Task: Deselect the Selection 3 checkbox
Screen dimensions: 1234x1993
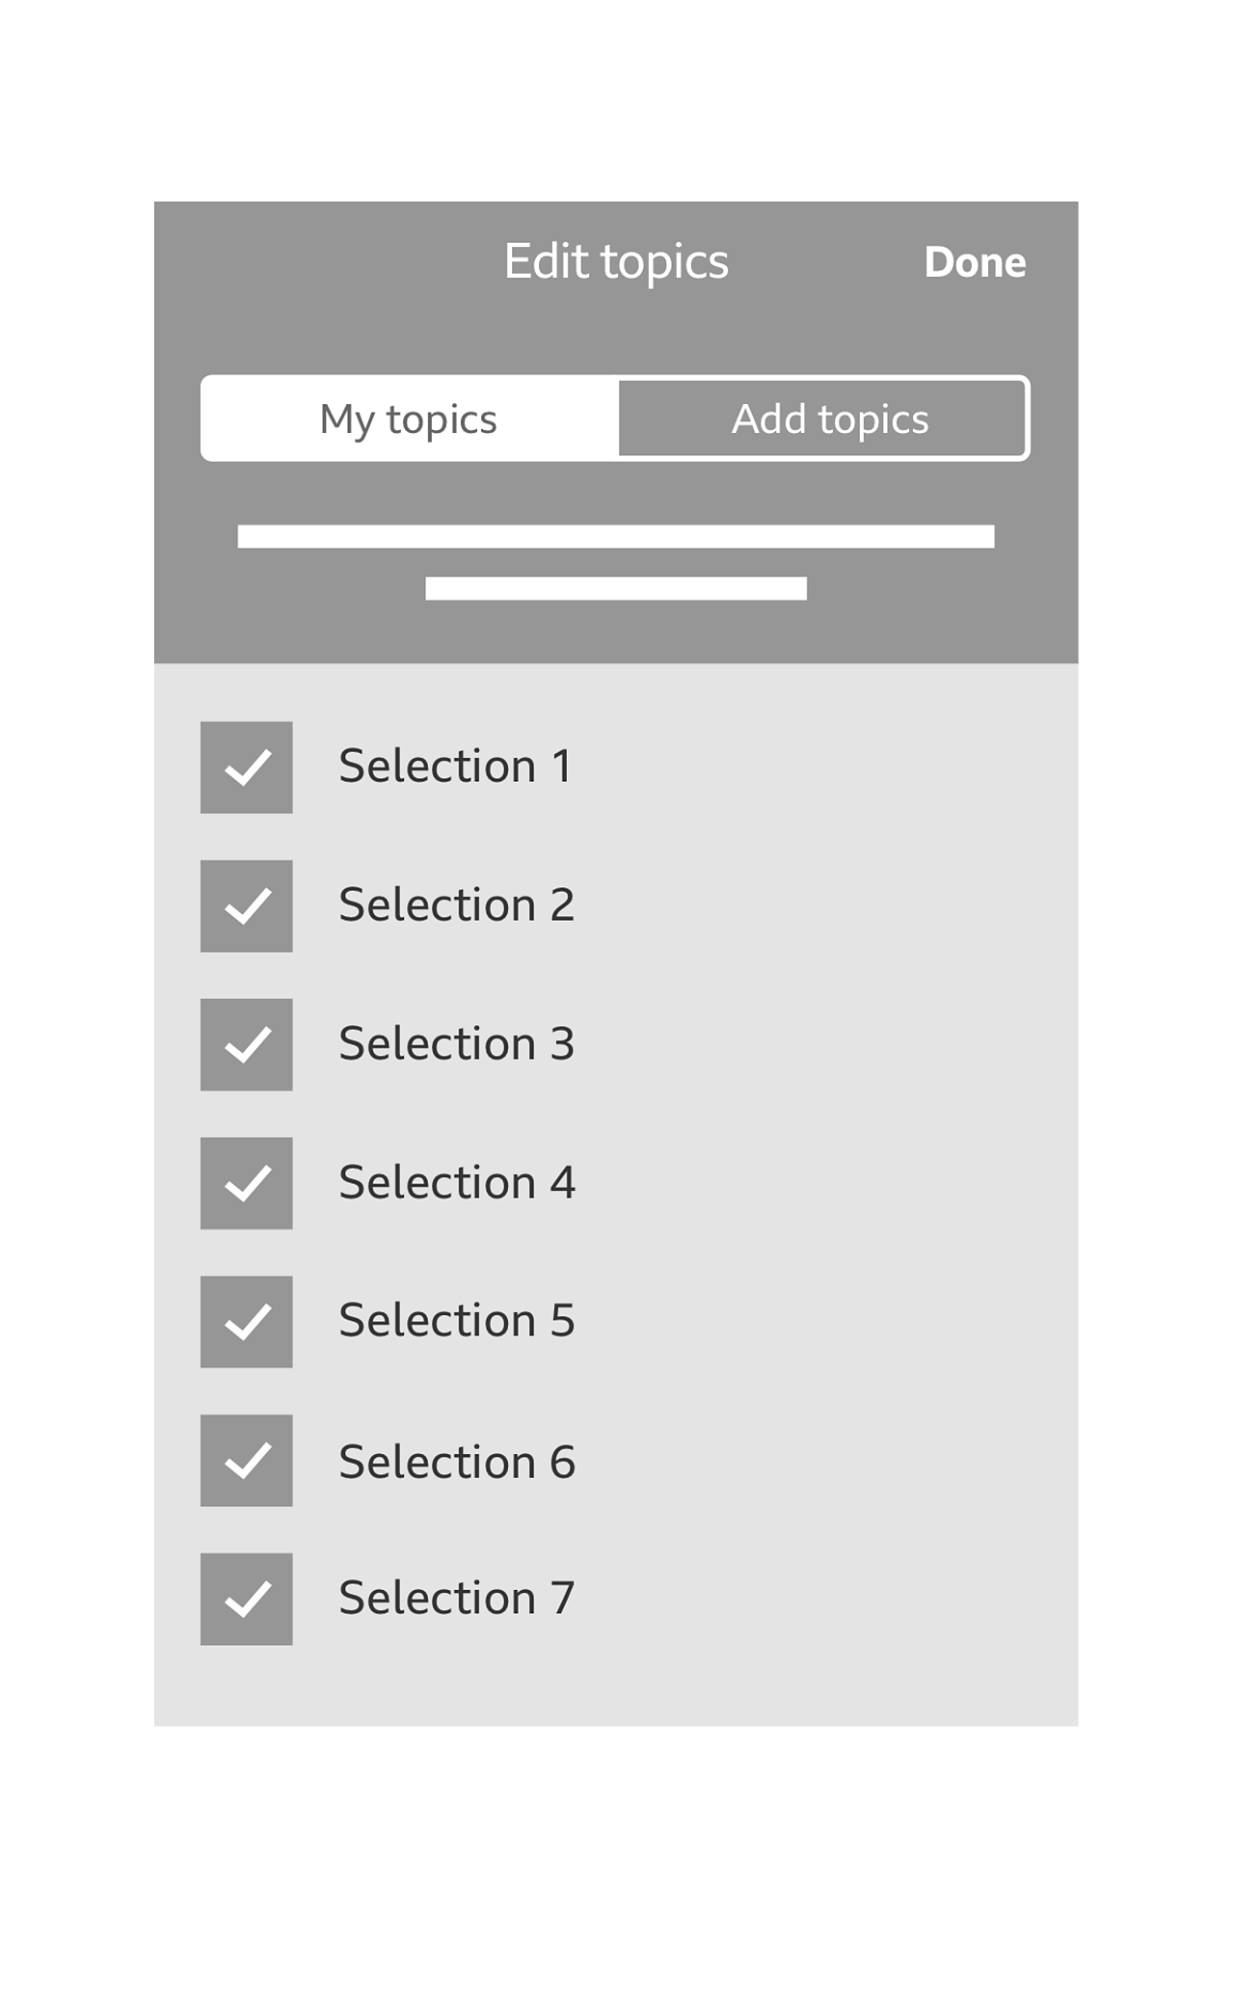Action: coord(247,1044)
